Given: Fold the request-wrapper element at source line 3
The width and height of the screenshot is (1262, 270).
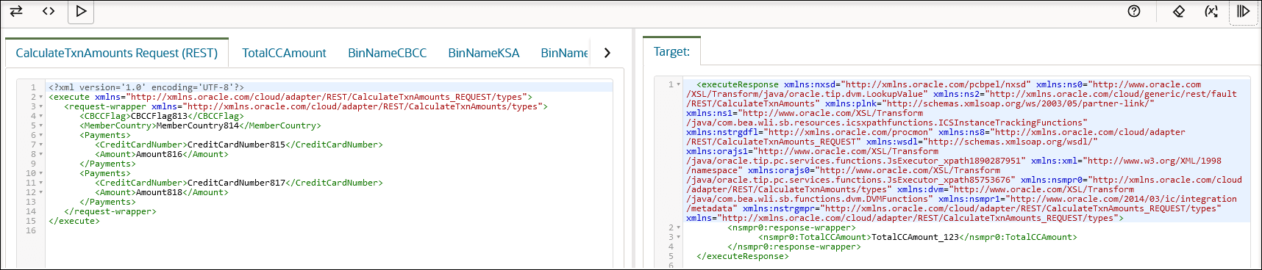Looking at the screenshot, I should pyautogui.click(x=40, y=107).
